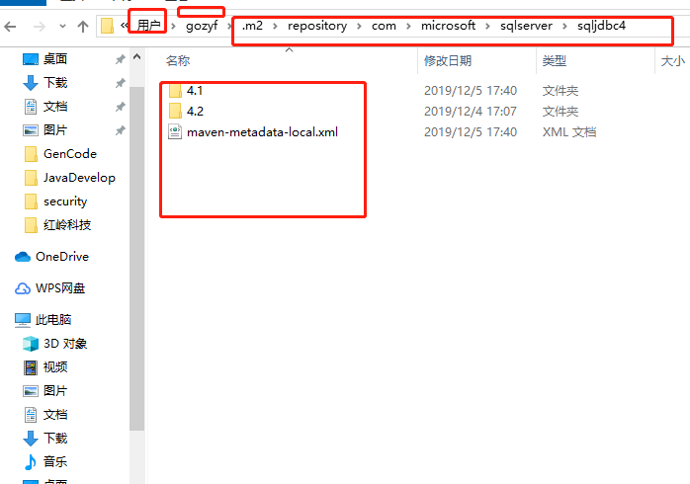Screen dimensions: 690x484
Task: Sort files by the 修改日期 column header
Action: pyautogui.click(x=448, y=60)
